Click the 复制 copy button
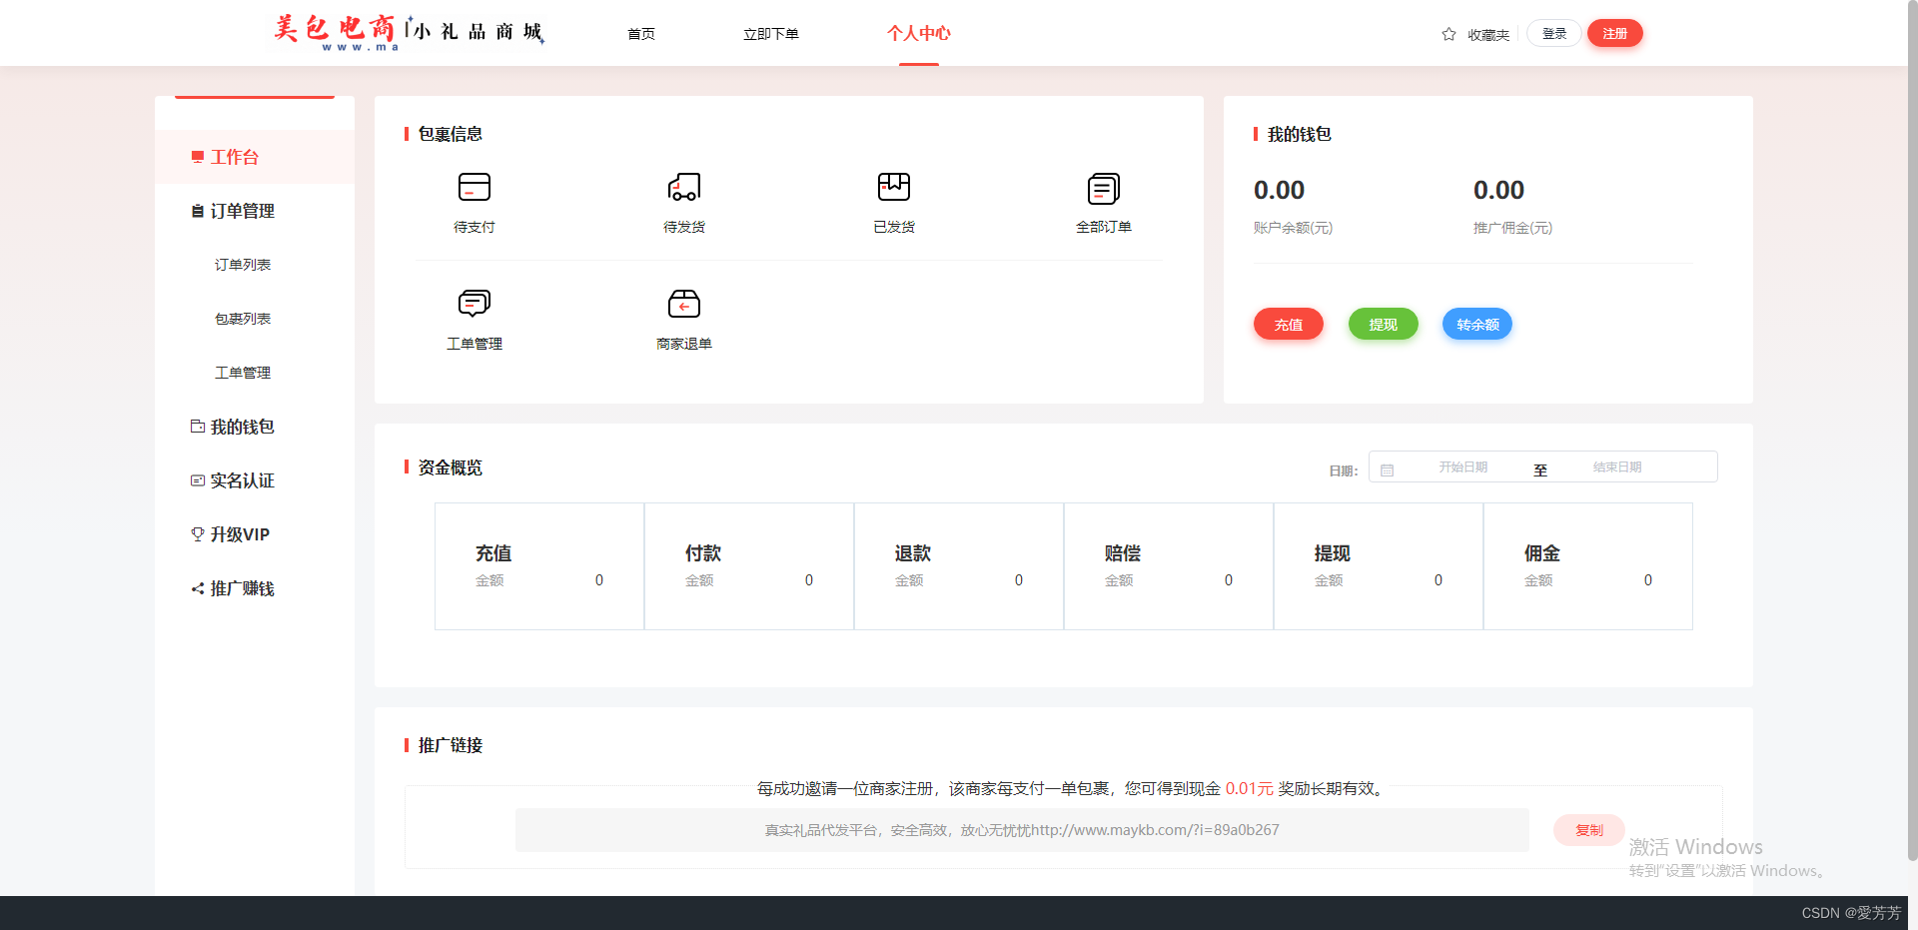 coord(1589,830)
